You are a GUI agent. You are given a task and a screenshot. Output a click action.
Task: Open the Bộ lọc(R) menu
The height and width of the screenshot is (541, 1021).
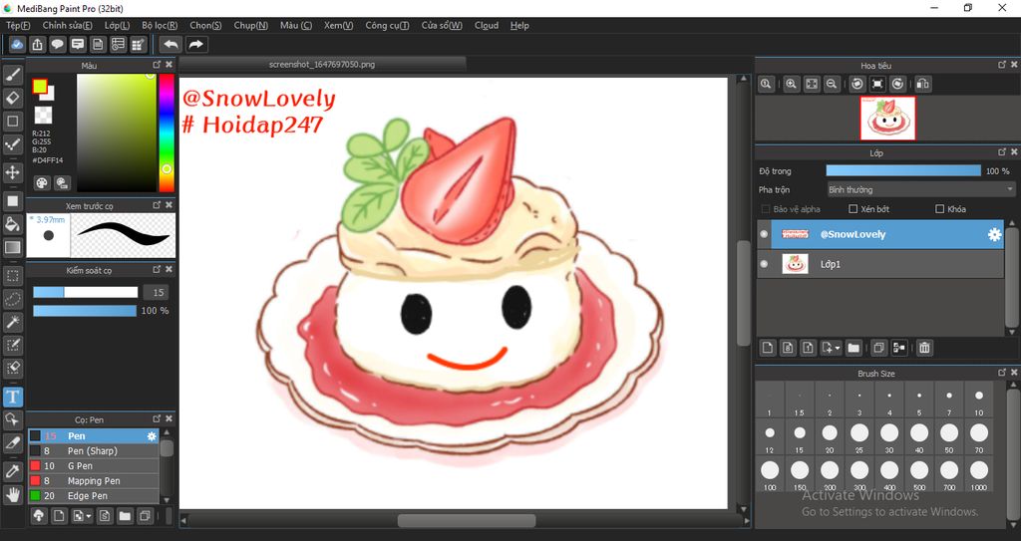[160, 25]
